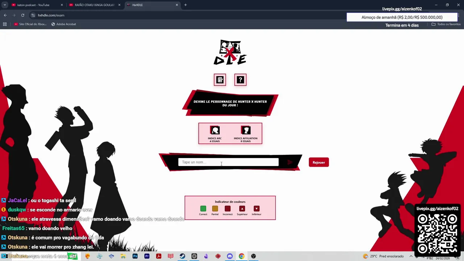The height and width of the screenshot is (261, 464).
Task: Click the Indice Arc hint icon
Action: [215, 130]
